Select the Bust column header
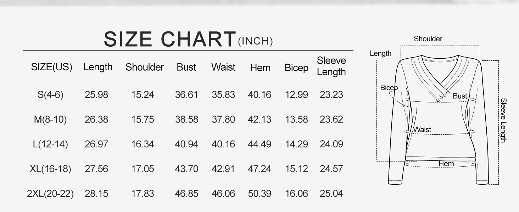519x212 pixels. [x=186, y=67]
